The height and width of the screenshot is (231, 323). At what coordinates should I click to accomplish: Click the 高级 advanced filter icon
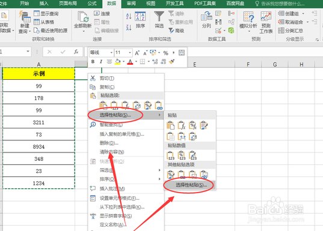click(176, 31)
